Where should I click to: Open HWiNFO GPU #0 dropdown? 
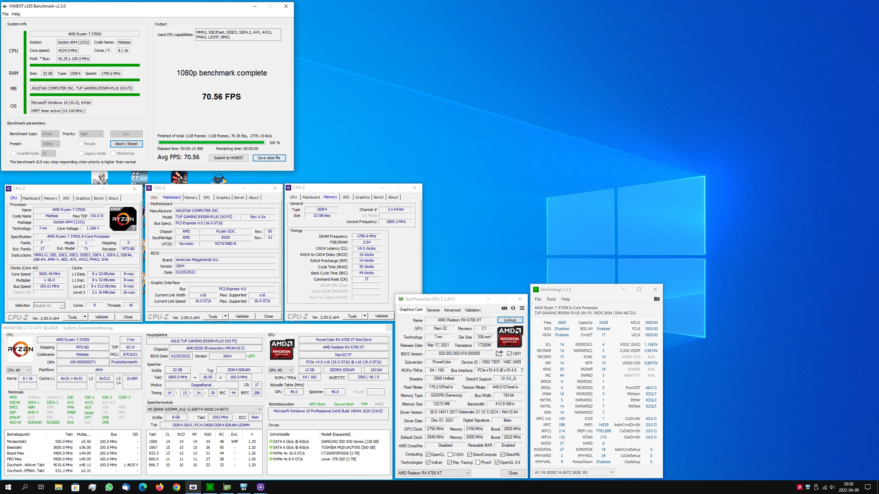tap(281, 370)
